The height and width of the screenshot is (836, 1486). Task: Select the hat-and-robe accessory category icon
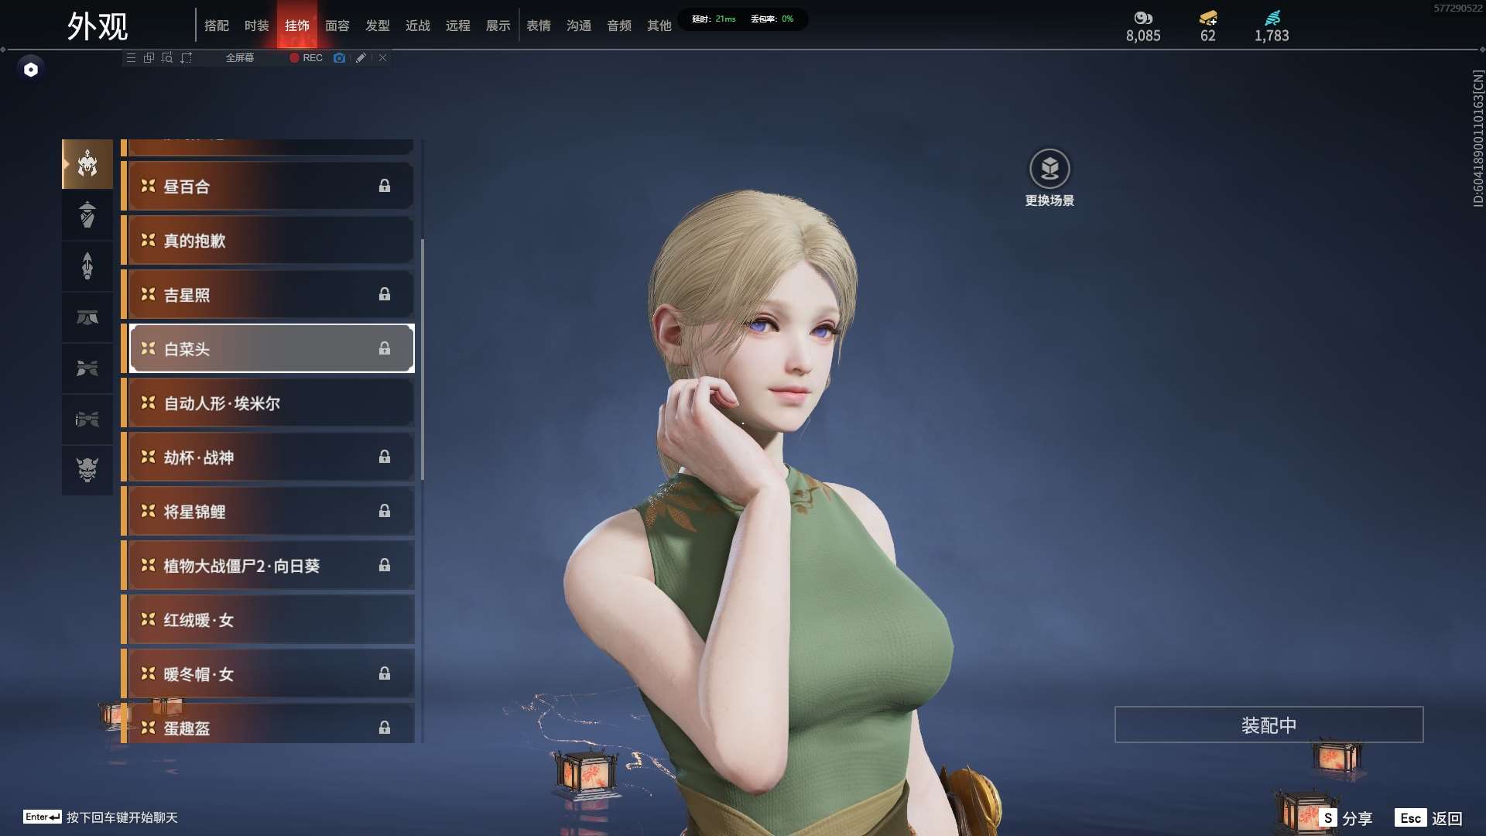tap(87, 215)
